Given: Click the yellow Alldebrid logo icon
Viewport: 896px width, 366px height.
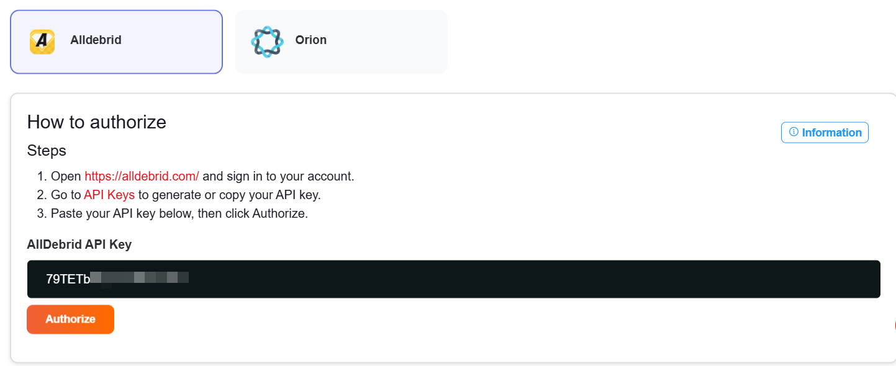Looking at the screenshot, I should [42, 42].
